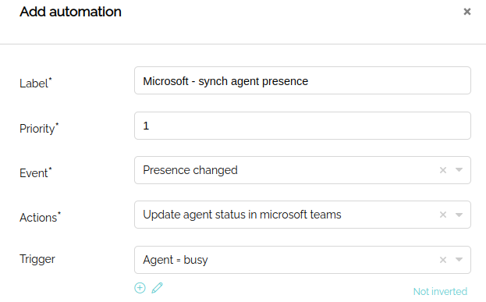Expand the Actions dropdown arrow
This screenshot has height=302, width=486.
click(x=459, y=215)
